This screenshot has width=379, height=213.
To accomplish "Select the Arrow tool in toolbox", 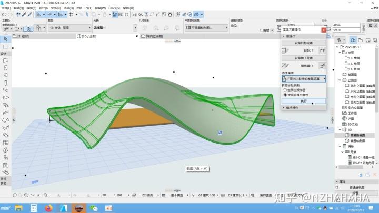I will tap(6, 39).
